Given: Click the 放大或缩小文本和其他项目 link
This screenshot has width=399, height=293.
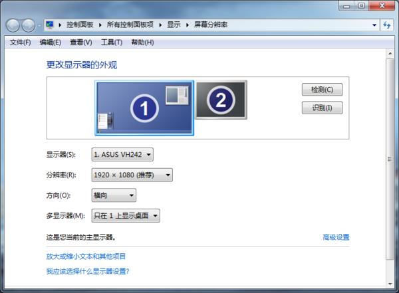Looking at the screenshot, I should (x=86, y=256).
